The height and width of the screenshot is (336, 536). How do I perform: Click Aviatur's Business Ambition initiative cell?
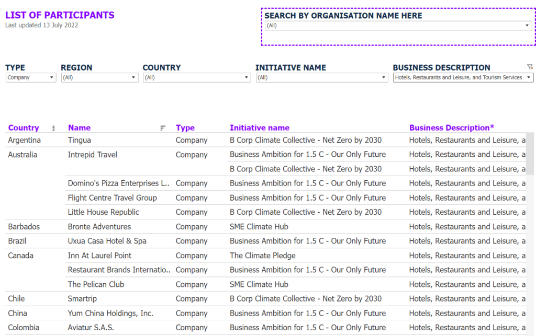click(x=308, y=328)
